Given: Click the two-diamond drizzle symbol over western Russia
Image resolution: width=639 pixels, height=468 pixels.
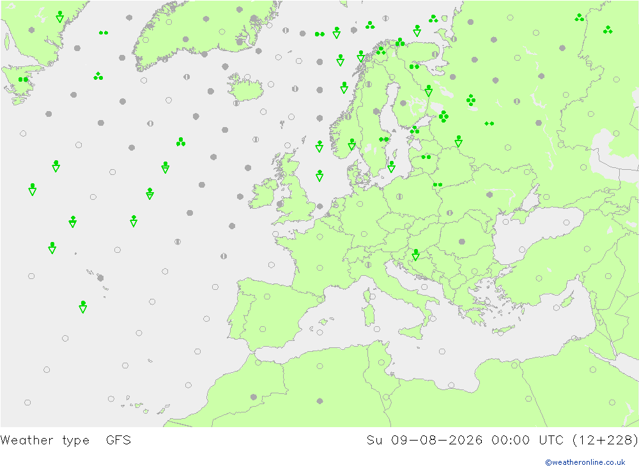Looking at the screenshot, I should 489,123.
